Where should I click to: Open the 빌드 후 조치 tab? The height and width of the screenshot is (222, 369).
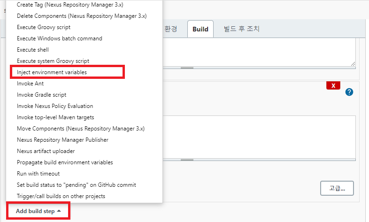[x=241, y=29]
